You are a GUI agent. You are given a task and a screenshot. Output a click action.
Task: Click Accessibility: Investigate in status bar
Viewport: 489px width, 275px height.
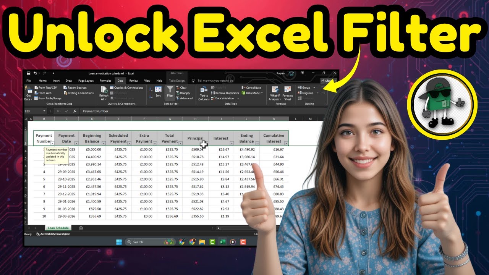pyautogui.click(x=53, y=234)
